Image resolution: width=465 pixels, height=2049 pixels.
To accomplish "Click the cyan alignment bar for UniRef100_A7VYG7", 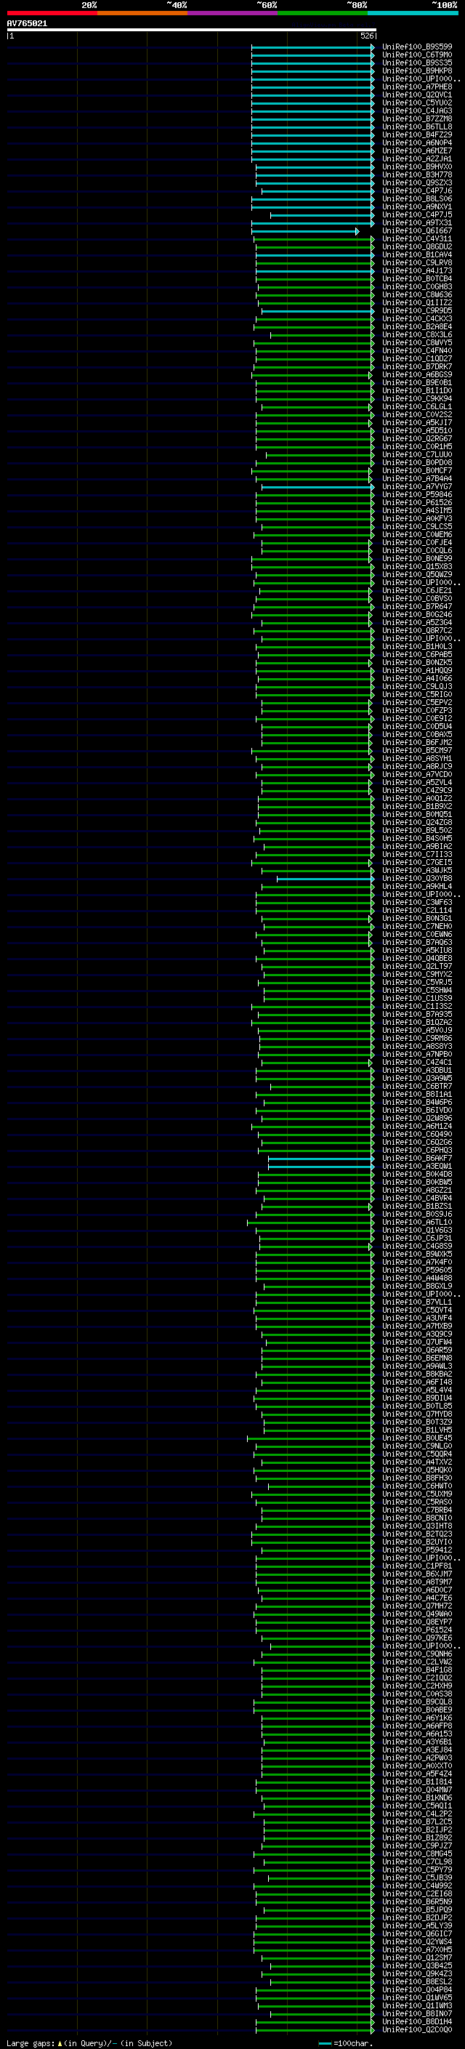I will tap(318, 487).
